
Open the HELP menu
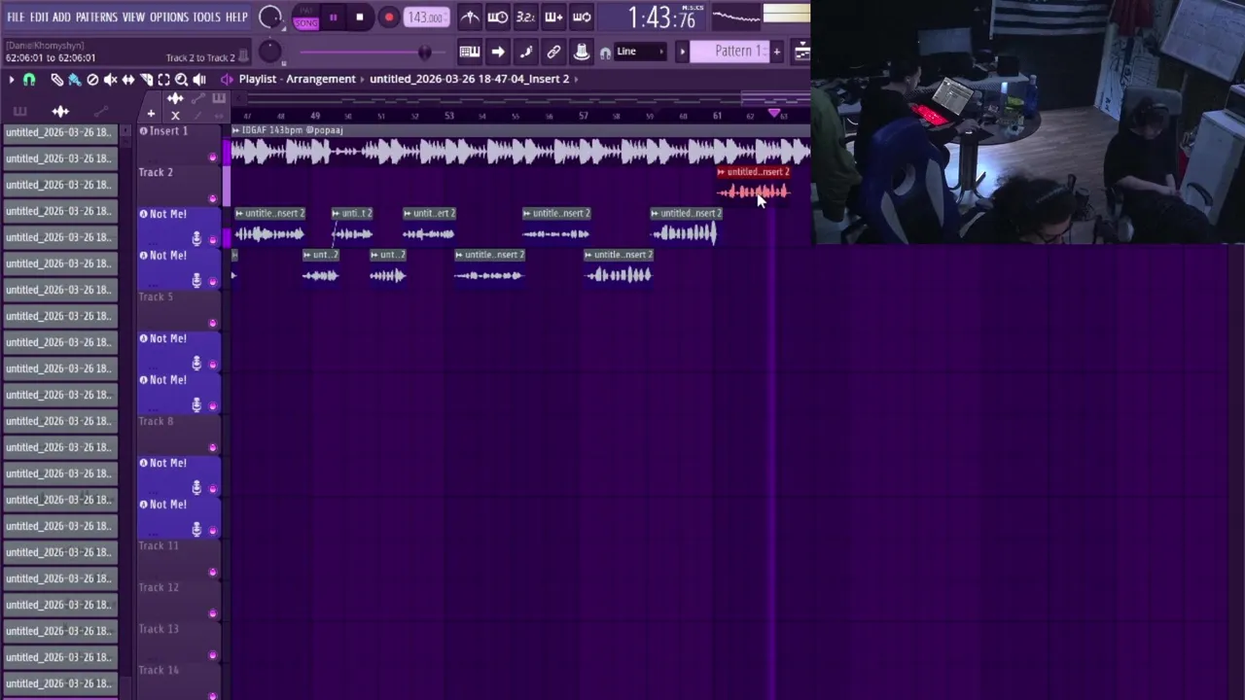tap(236, 17)
